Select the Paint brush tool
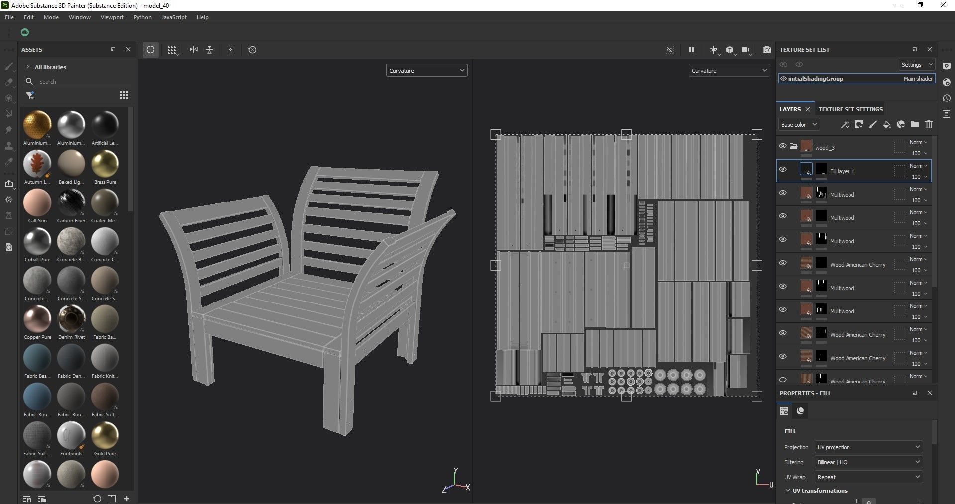 pos(8,66)
